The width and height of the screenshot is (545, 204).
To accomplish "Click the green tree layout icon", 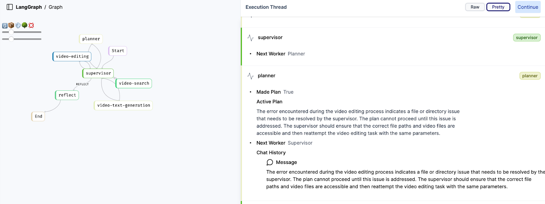I will point(25,25).
